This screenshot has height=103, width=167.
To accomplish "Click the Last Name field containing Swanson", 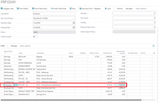I will 54,14.
